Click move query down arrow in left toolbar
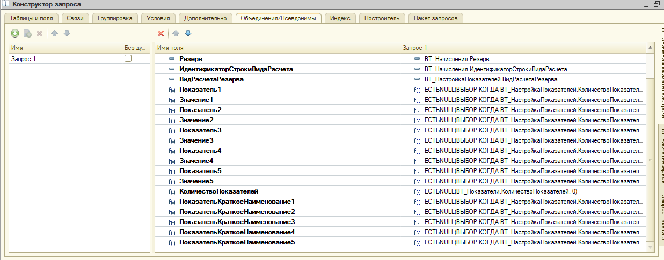Image resolution: width=664 pixels, height=260 pixels. (x=67, y=33)
